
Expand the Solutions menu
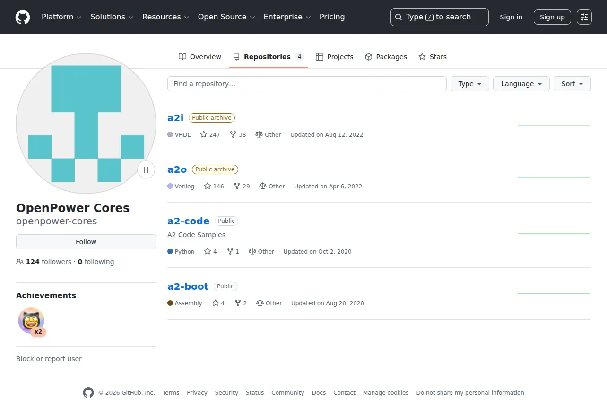coord(112,17)
